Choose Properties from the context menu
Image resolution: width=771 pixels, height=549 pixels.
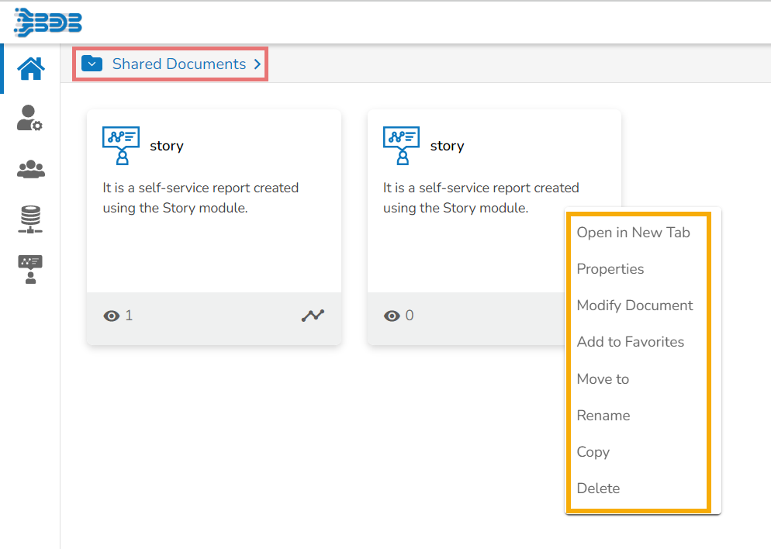610,269
